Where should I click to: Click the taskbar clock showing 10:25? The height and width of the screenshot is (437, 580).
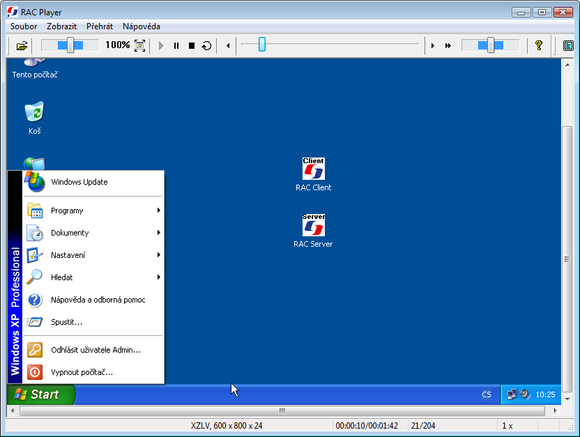(x=546, y=394)
